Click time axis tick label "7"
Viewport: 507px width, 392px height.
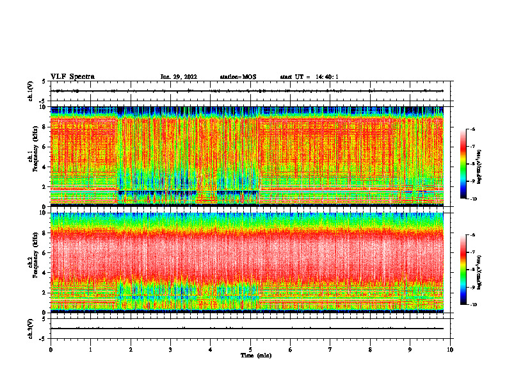tap(330, 350)
